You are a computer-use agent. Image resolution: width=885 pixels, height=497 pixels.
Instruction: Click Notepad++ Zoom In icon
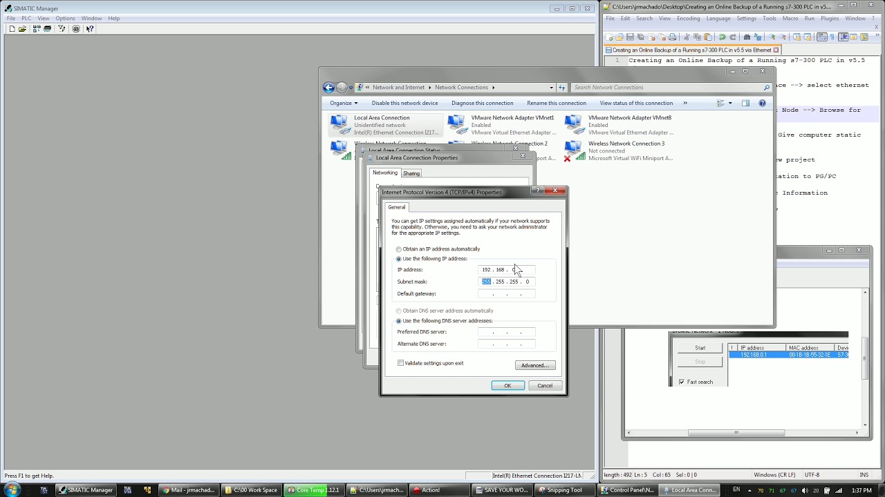pyautogui.click(x=772, y=37)
